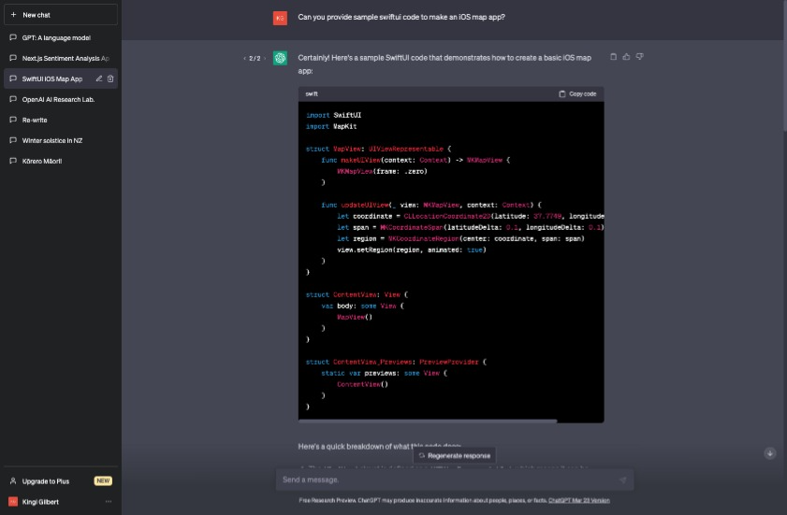Go to the next response version arrow
Viewport: 787px width, 515px height.
[265, 59]
